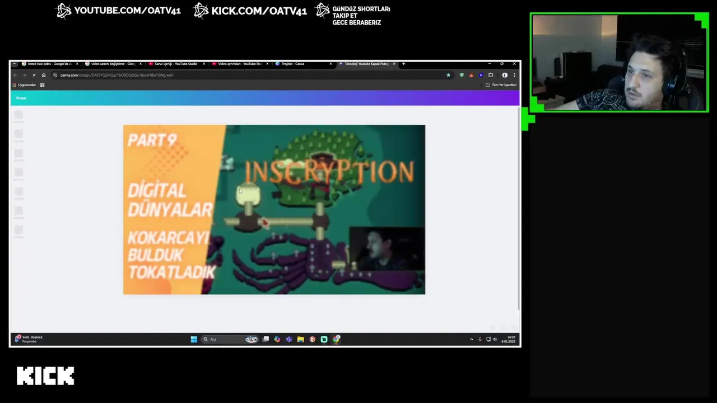This screenshot has width=717, height=403.
Task: Open the Copilot taskbar icon
Action: pyautogui.click(x=277, y=339)
